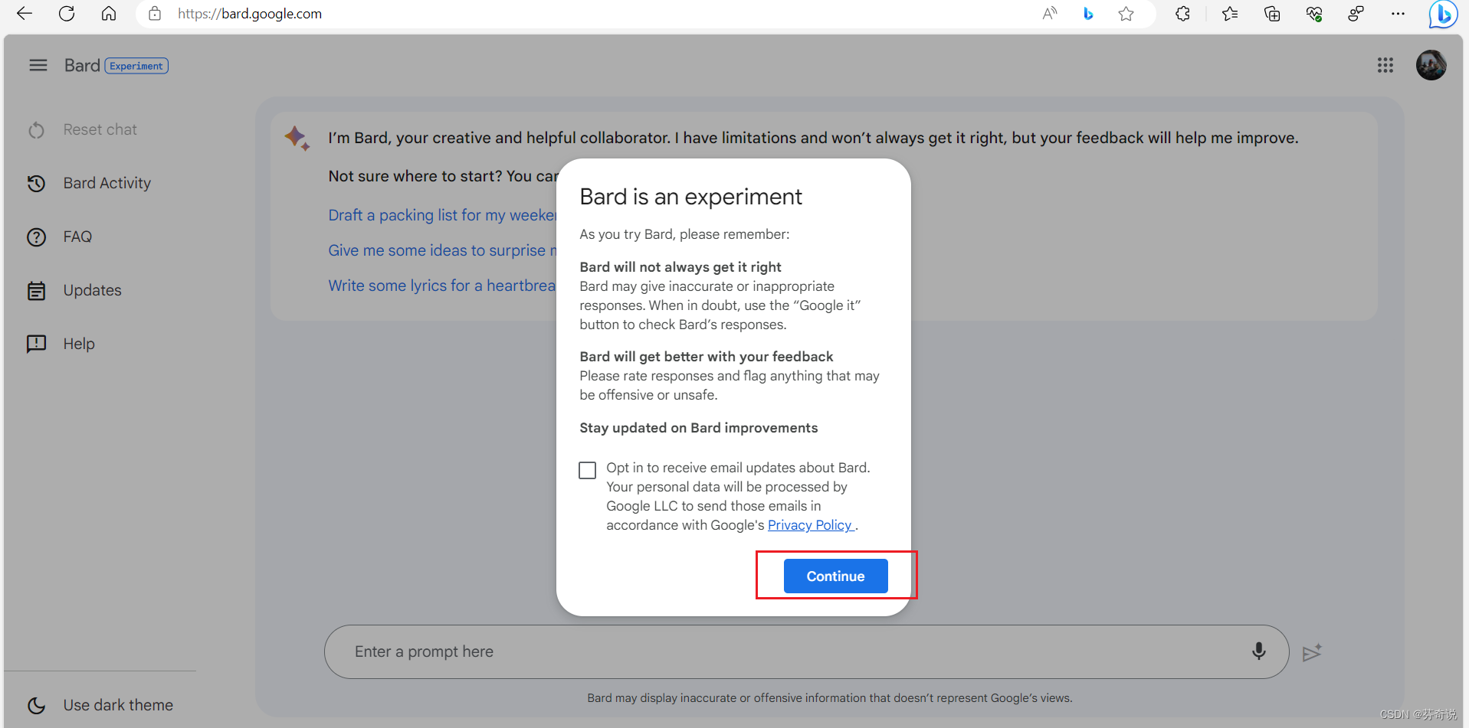
Task: Open Favorites list icon
Action: [x=1230, y=14]
